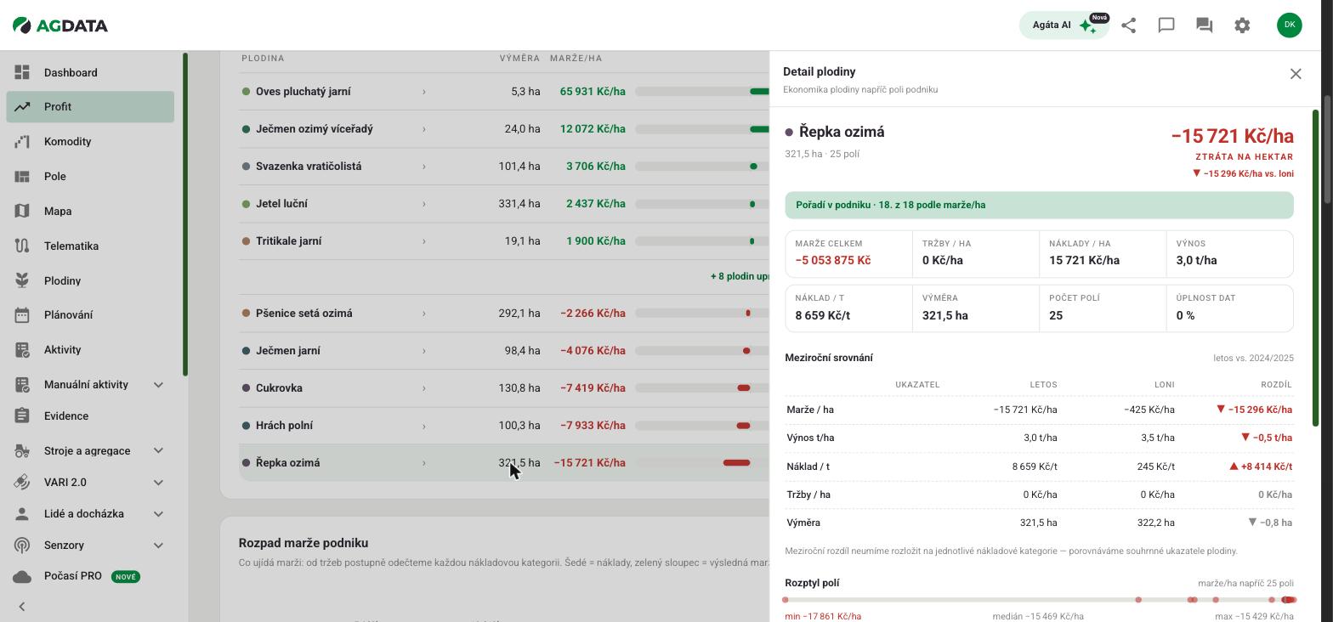The width and height of the screenshot is (1333, 622).
Task: Click the Plánování calendar icon
Action: click(x=23, y=315)
